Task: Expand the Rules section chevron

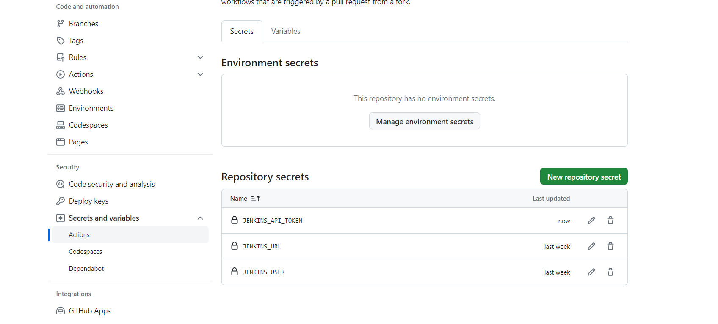Action: coord(200,57)
